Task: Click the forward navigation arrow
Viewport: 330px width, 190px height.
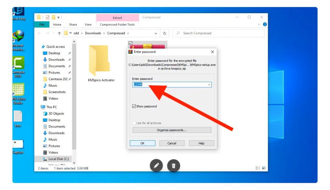Action: coord(47,33)
